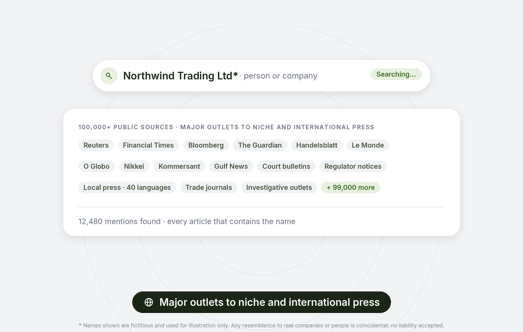Open the 12,480 mentions found results

pyautogui.click(x=187, y=221)
